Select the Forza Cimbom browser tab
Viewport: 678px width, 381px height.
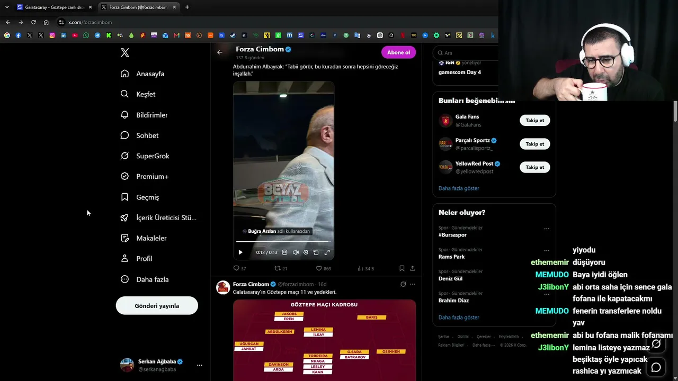pos(139,7)
